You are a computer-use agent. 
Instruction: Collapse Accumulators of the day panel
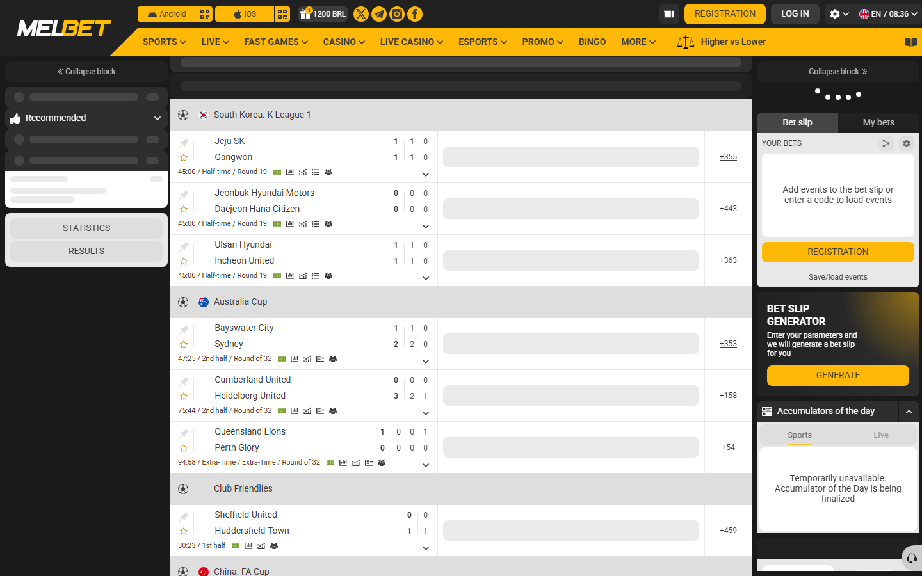point(909,412)
